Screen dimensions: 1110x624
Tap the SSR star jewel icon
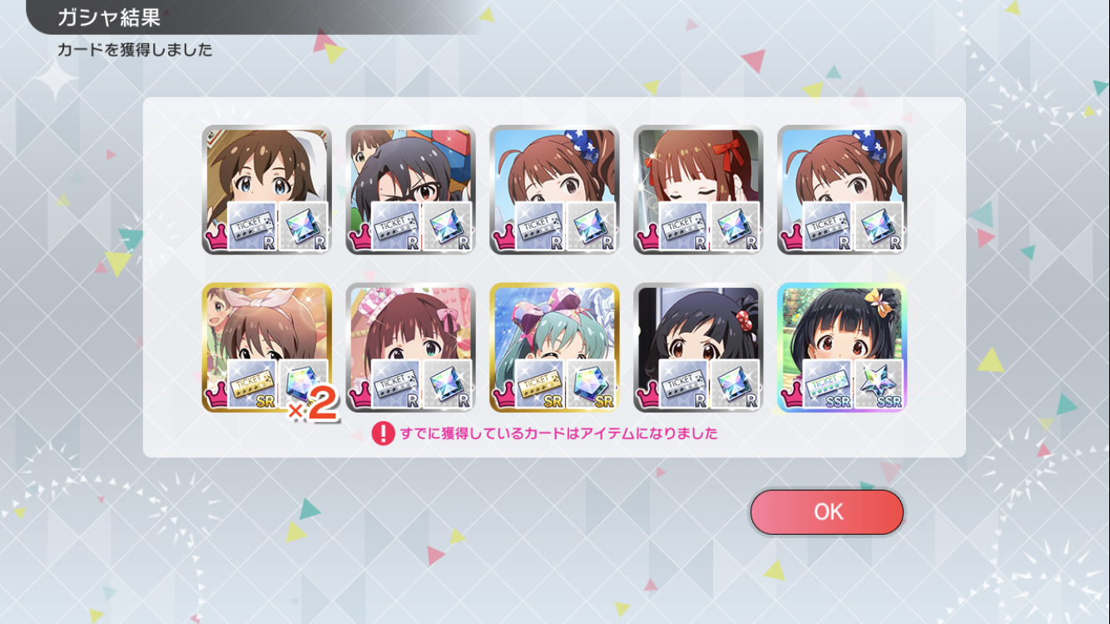click(880, 384)
